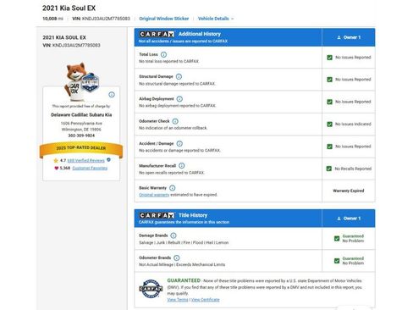Click the blue verified badge after reviews
The height and width of the screenshot is (310, 413).
[109, 160]
